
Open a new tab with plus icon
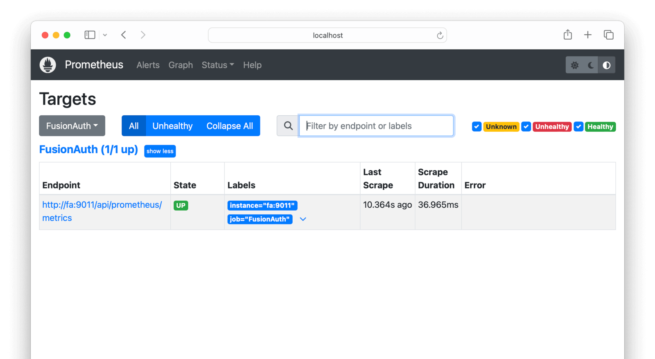tap(587, 35)
